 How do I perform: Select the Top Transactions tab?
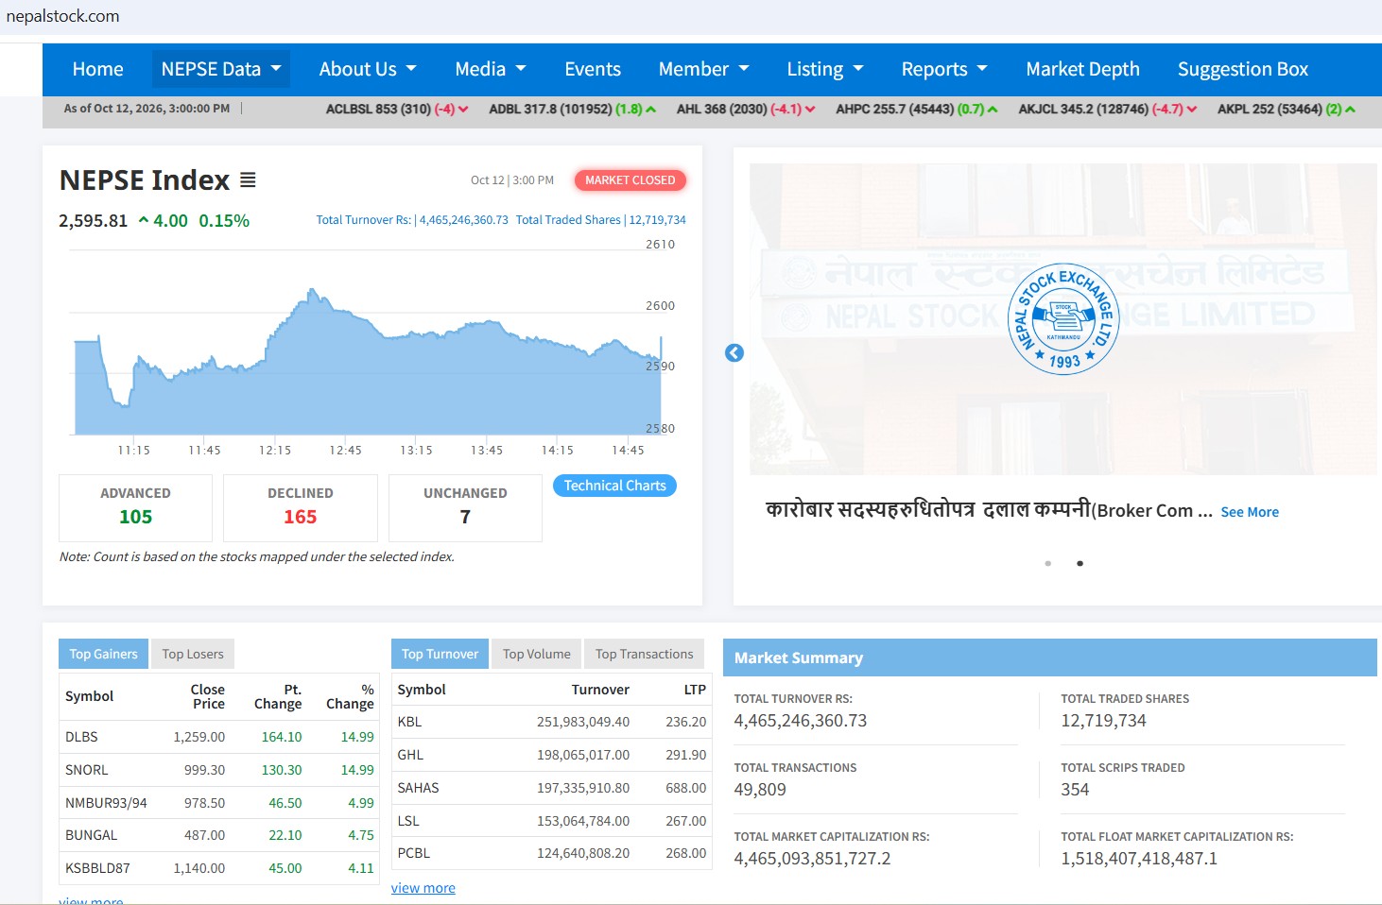pyautogui.click(x=644, y=654)
